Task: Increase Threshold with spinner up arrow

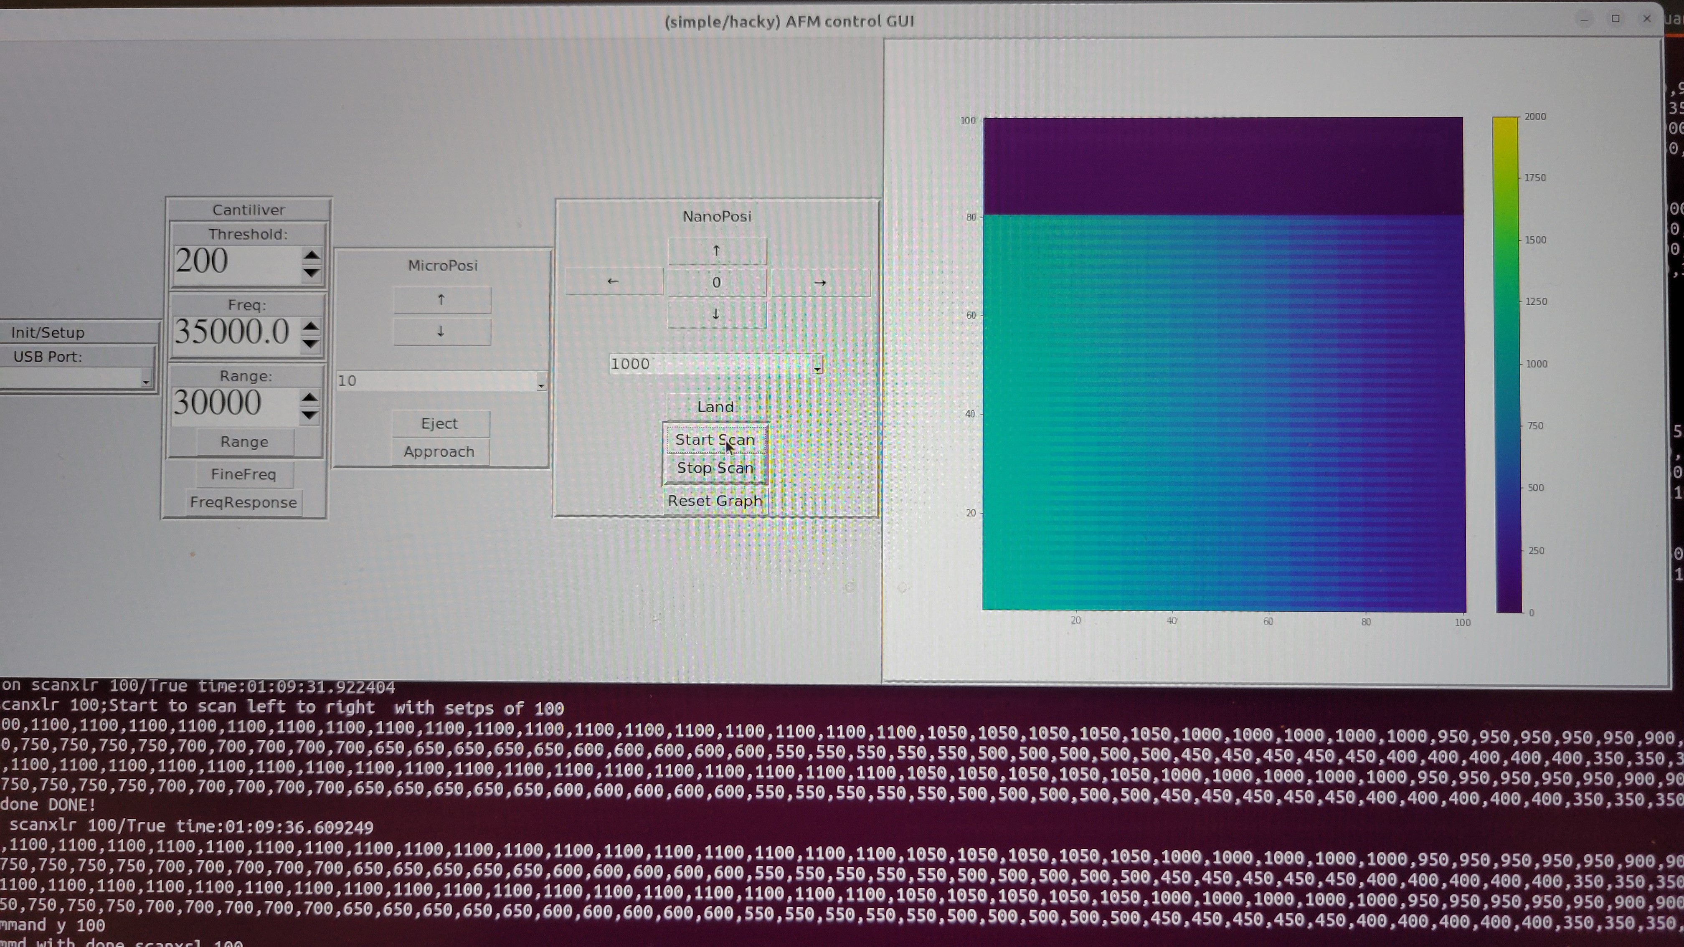Action: (311, 255)
